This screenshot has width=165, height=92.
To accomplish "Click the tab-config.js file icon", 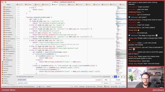I will tap(4, 32).
